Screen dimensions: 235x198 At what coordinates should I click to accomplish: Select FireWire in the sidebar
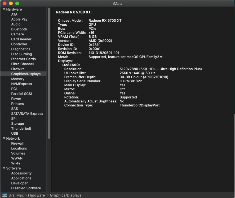click(x=18, y=69)
